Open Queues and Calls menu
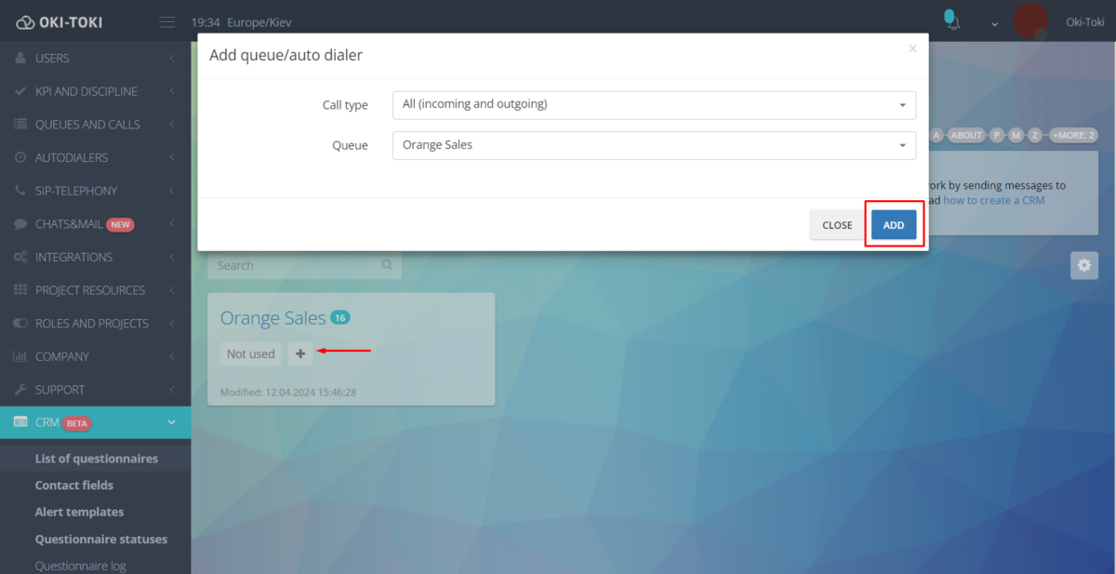This screenshot has height=574, width=1116. pyautogui.click(x=95, y=125)
